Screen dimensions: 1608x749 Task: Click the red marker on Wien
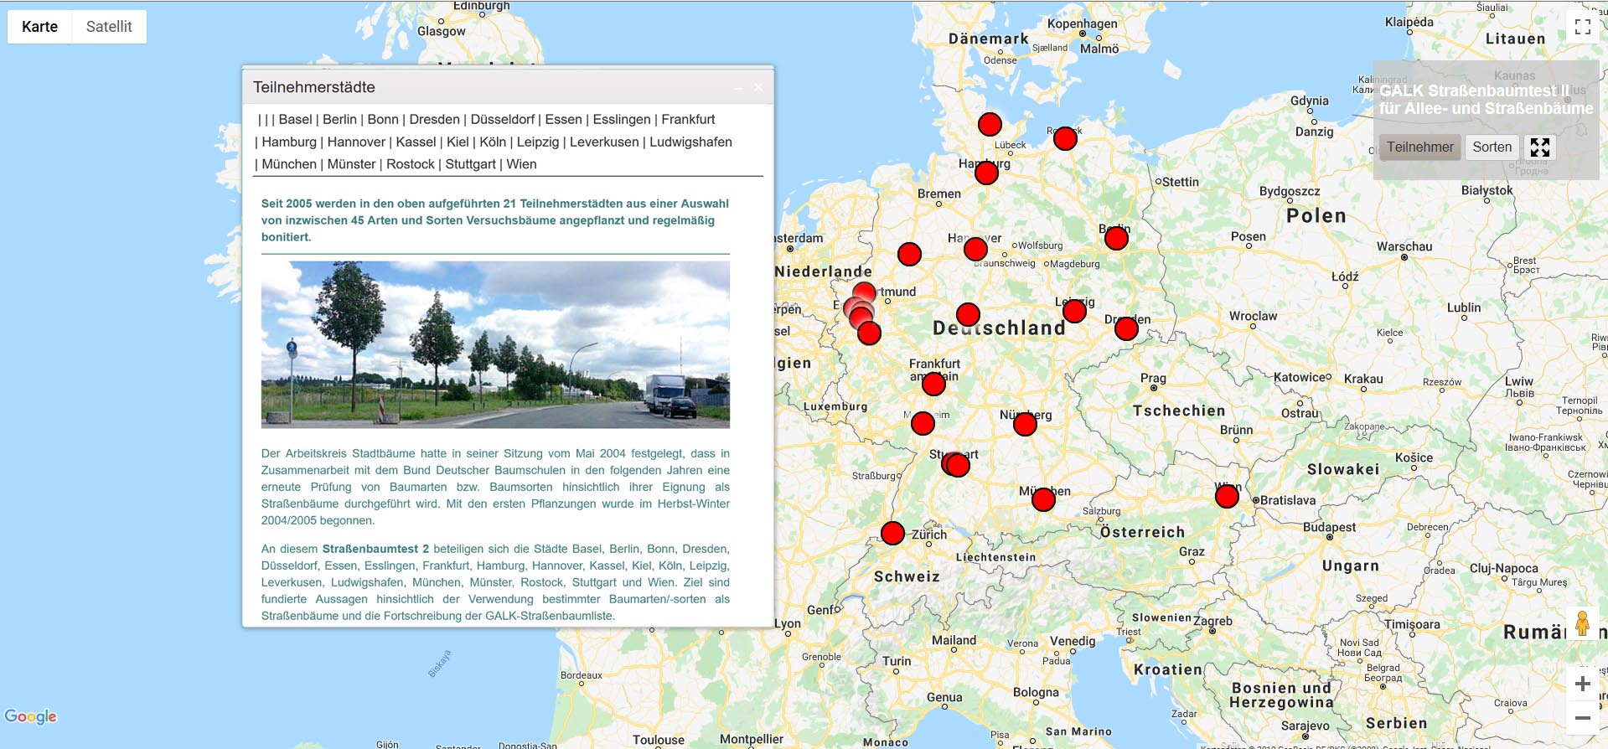pos(1227,497)
